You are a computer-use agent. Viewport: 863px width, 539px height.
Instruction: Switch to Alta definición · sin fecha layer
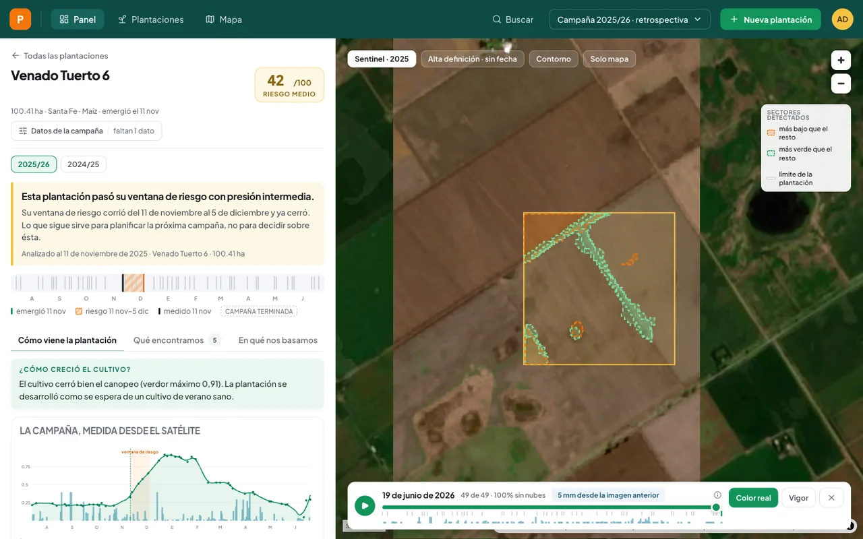tap(472, 59)
